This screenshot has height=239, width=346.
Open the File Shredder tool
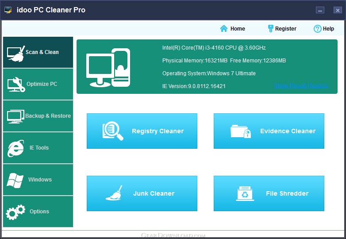pyautogui.click(x=269, y=193)
